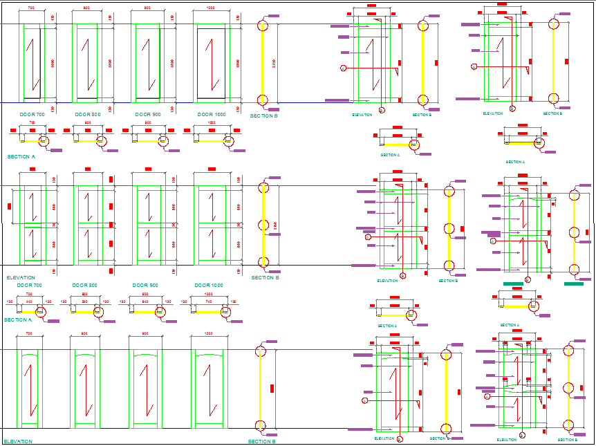
Task: Select the bottom-row arched door 1000 drawing
Action: point(208,389)
